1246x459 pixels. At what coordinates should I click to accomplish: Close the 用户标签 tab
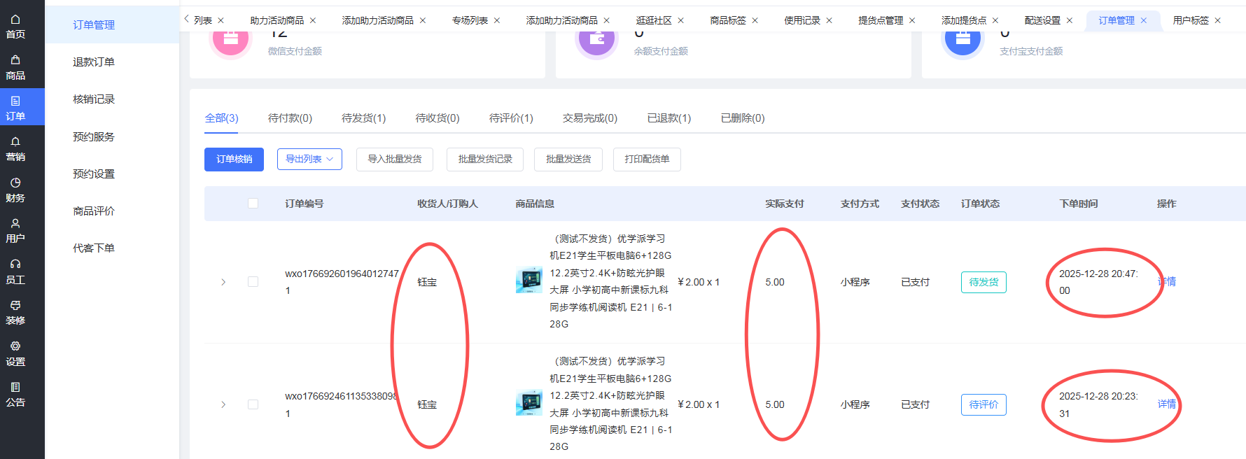pos(1218,21)
